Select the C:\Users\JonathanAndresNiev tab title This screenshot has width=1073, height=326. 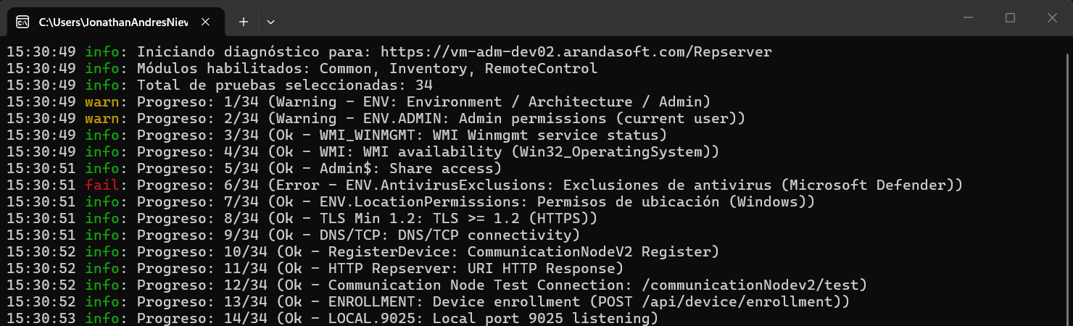[113, 22]
